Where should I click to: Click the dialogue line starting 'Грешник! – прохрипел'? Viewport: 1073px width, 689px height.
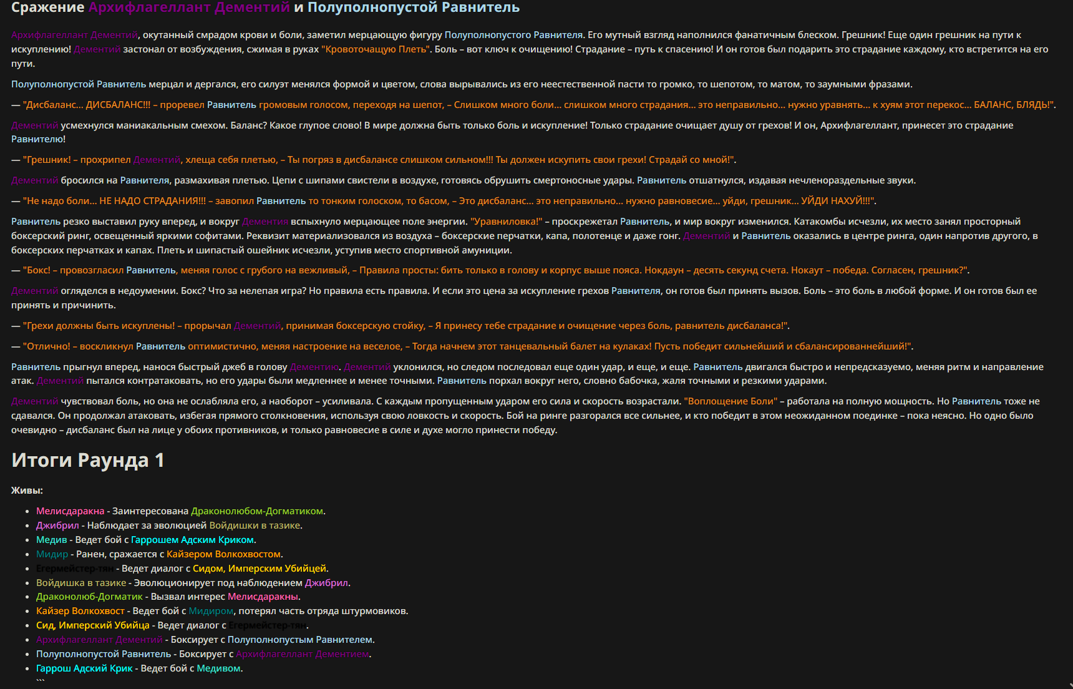(x=374, y=160)
